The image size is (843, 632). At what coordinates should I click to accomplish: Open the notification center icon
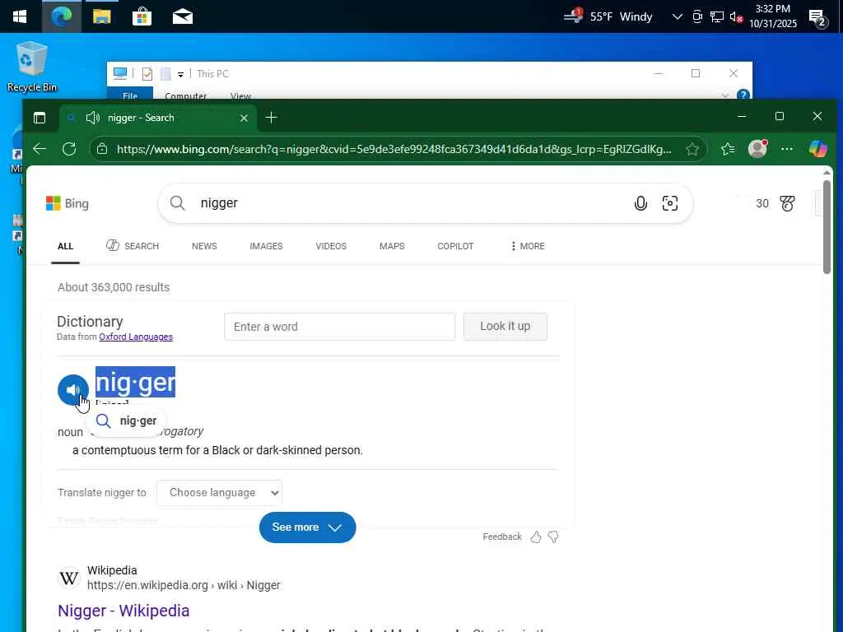coord(817,18)
